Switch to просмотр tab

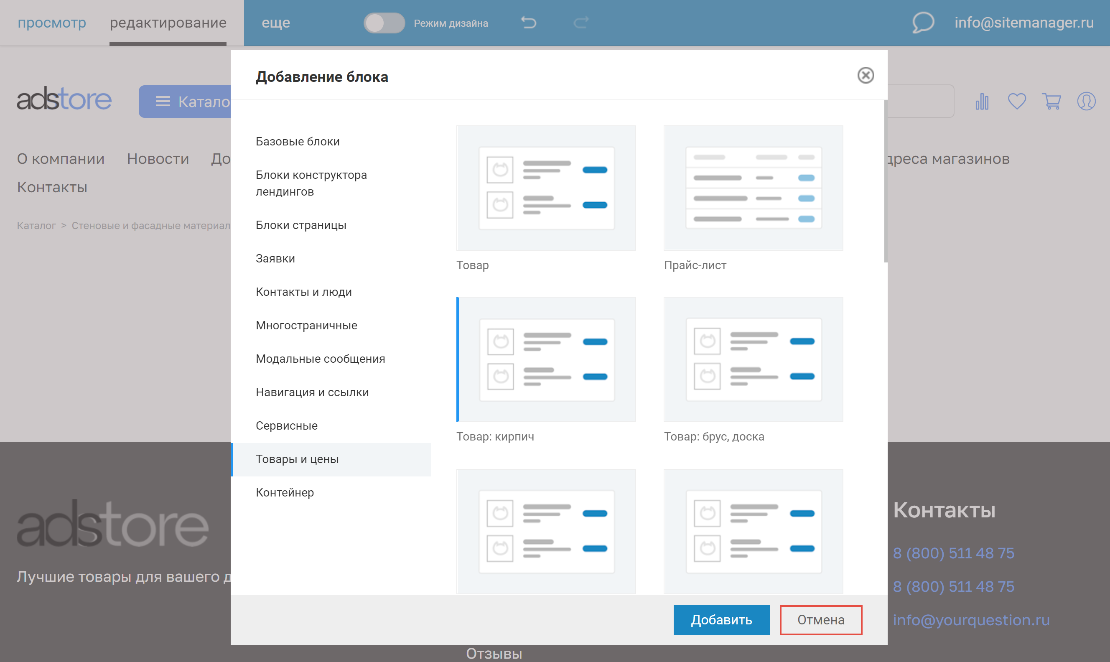click(x=52, y=22)
